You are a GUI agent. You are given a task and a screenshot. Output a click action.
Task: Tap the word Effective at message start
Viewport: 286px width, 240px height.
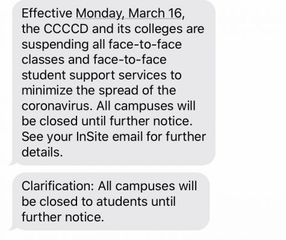[47, 13]
